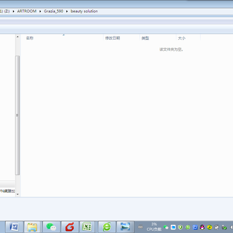
Task: Open Microsoft Word from the taskbar
Action: point(14,227)
